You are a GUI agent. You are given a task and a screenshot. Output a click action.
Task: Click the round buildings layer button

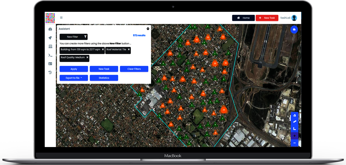pyautogui.click(x=294, y=30)
